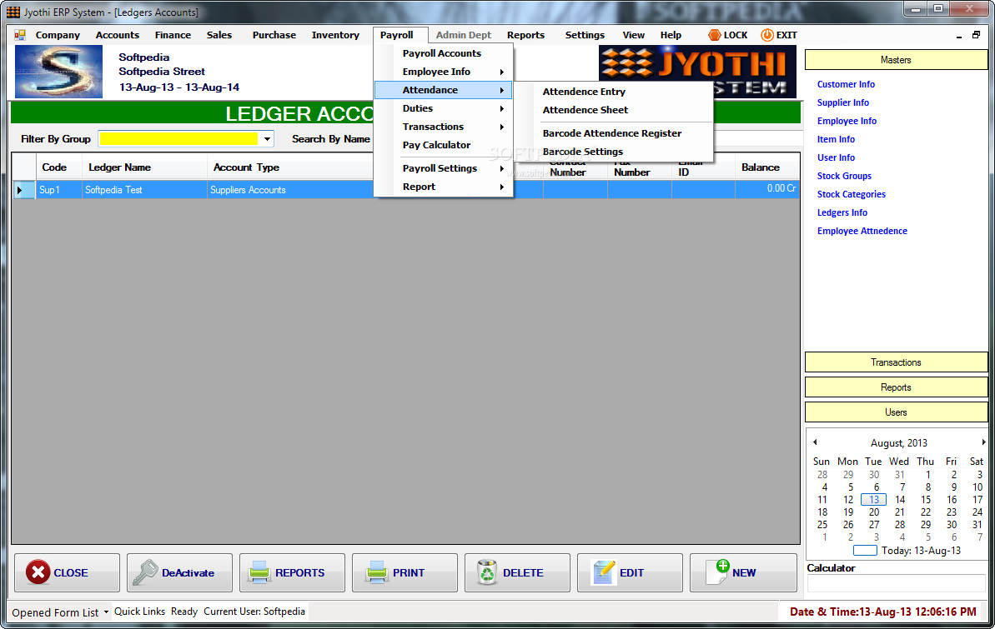Click the key icon on DeActivate
The width and height of the screenshot is (995, 629).
coord(145,572)
